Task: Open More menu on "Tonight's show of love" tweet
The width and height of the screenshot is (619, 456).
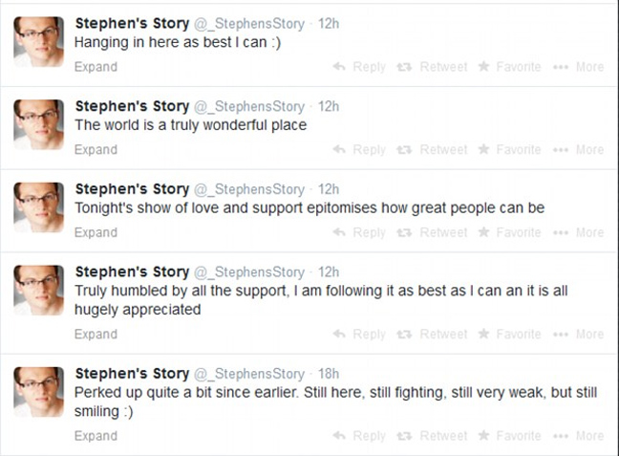Action: tap(581, 232)
